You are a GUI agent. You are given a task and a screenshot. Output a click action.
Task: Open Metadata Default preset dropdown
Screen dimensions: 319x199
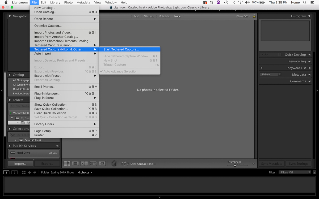click(x=270, y=75)
